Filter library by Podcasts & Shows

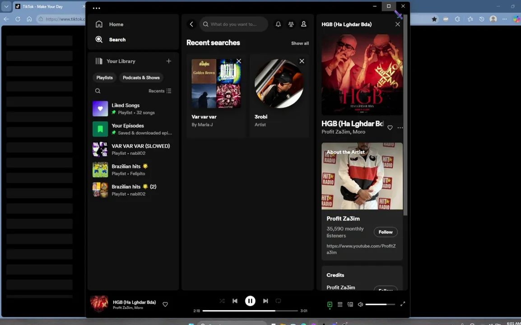(141, 78)
